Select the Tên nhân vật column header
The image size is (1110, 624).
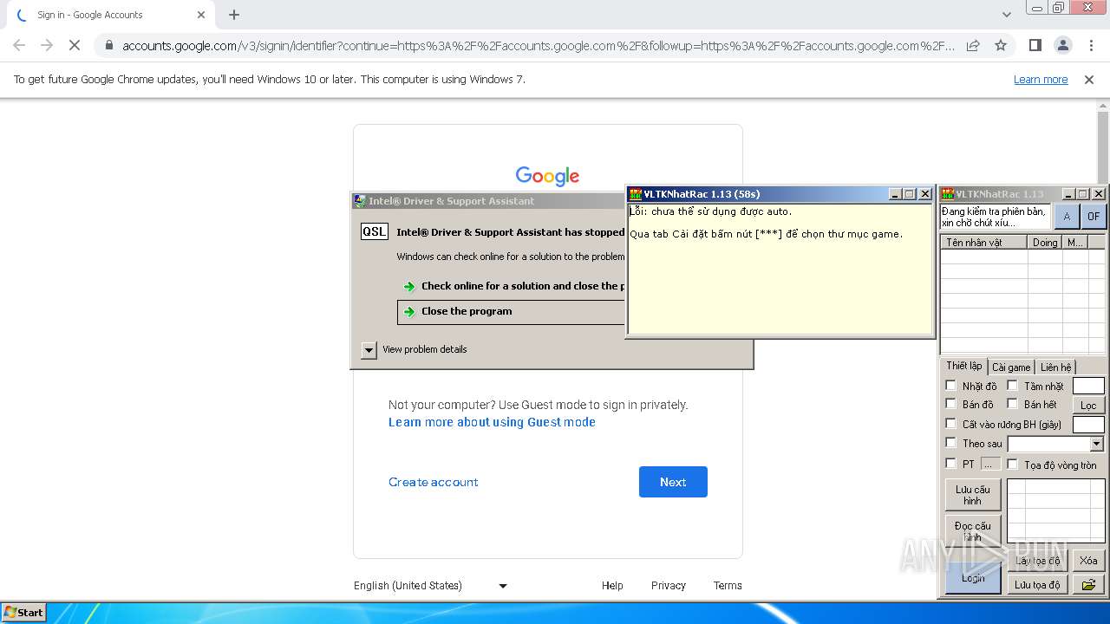tap(984, 243)
